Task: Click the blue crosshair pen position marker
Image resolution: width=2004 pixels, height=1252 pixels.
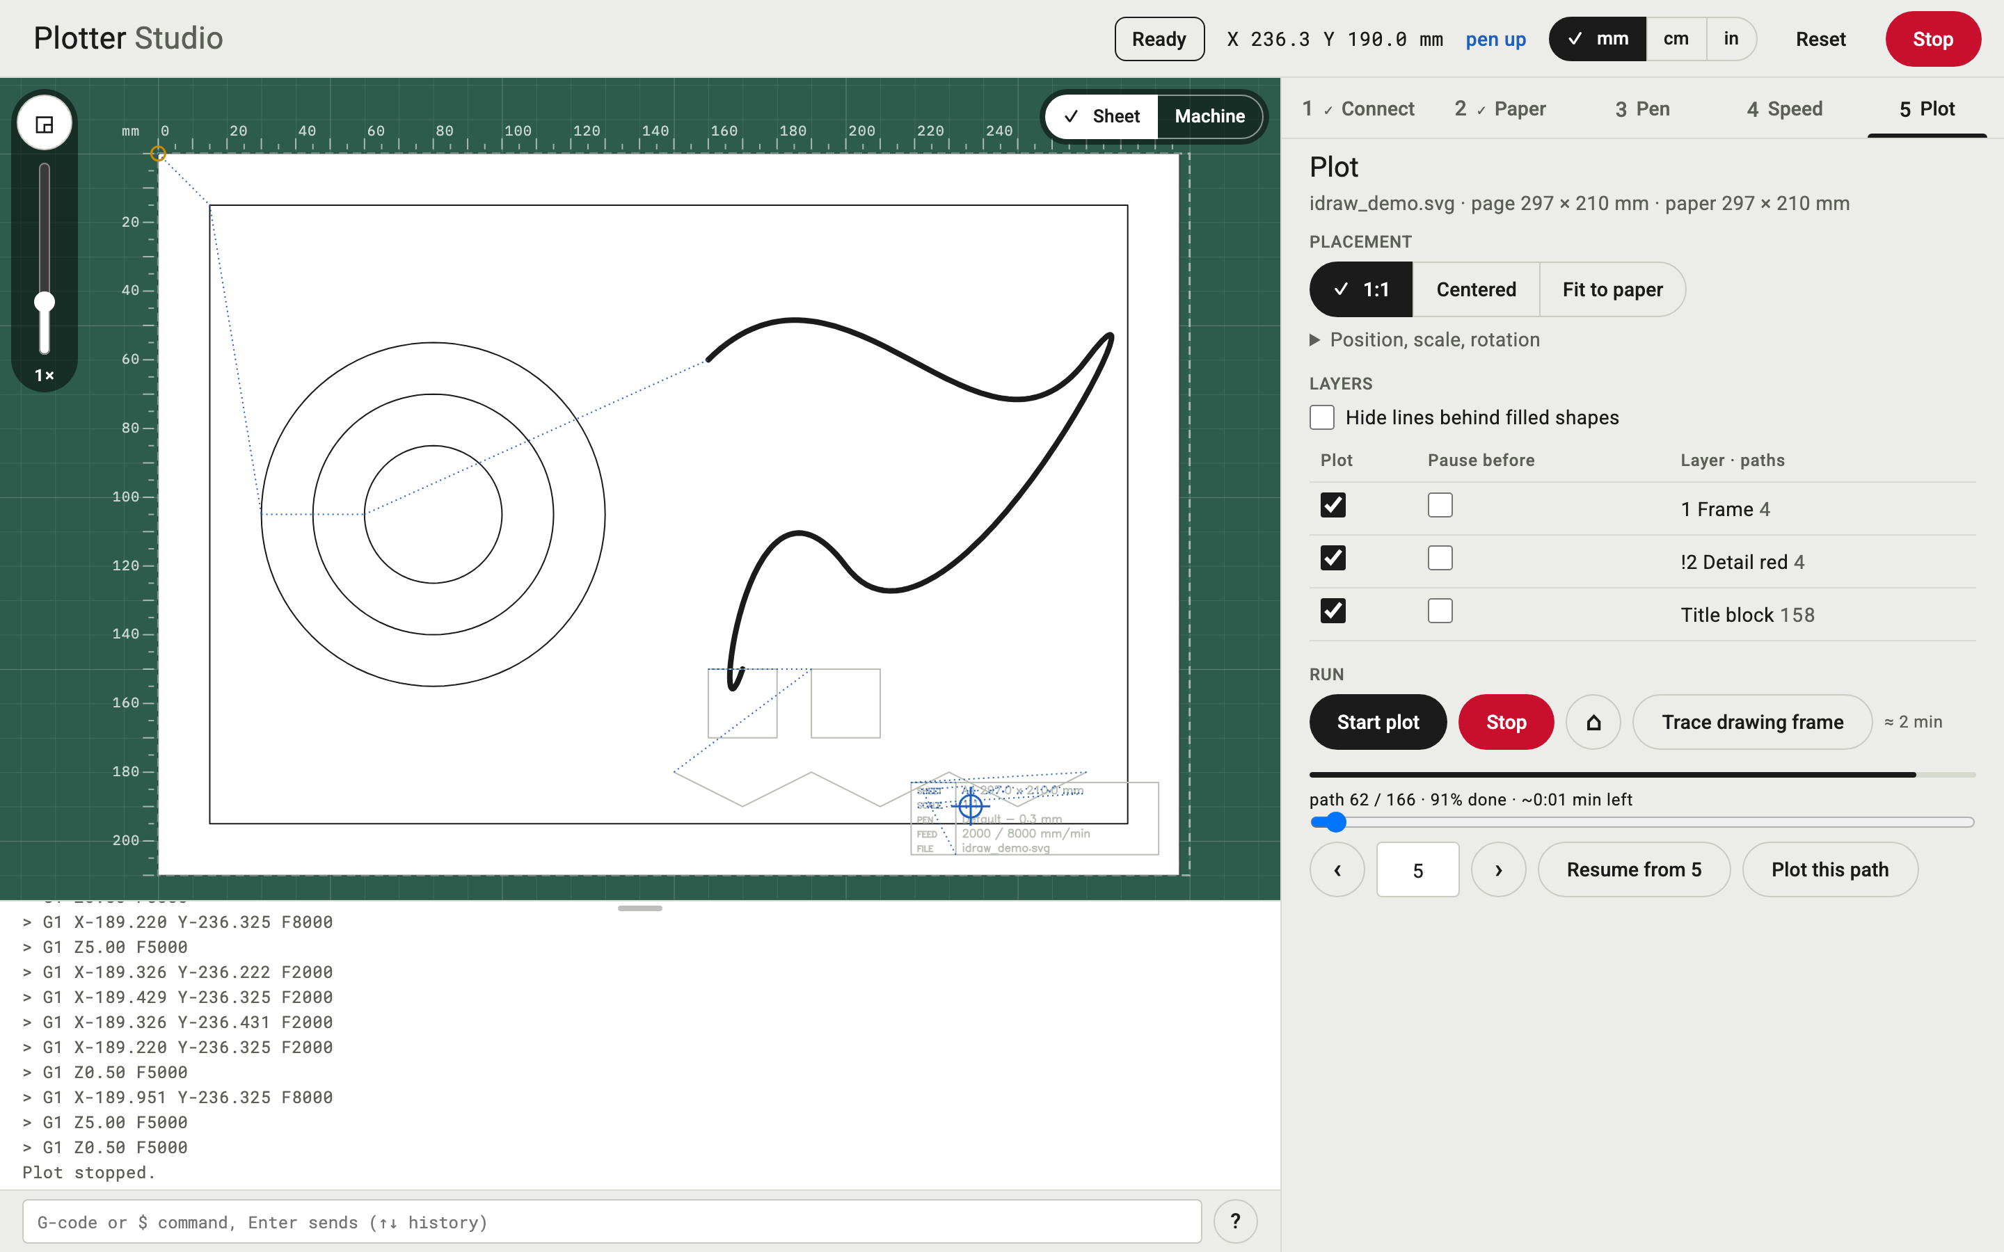Action: (x=971, y=805)
